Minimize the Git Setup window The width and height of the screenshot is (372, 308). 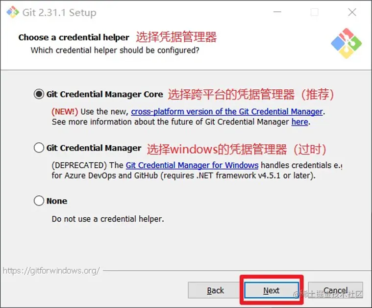(x=277, y=12)
